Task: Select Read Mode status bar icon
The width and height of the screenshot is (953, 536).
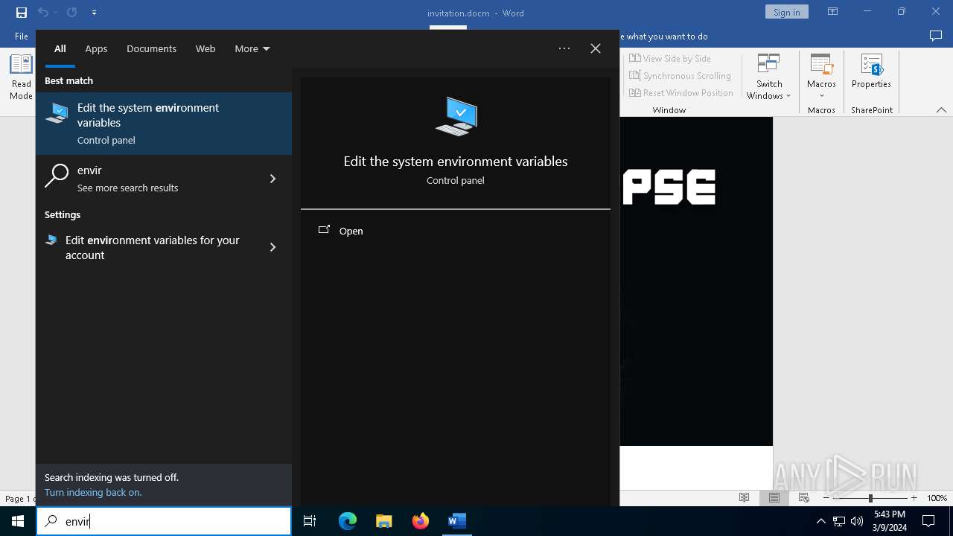Action: (x=744, y=498)
